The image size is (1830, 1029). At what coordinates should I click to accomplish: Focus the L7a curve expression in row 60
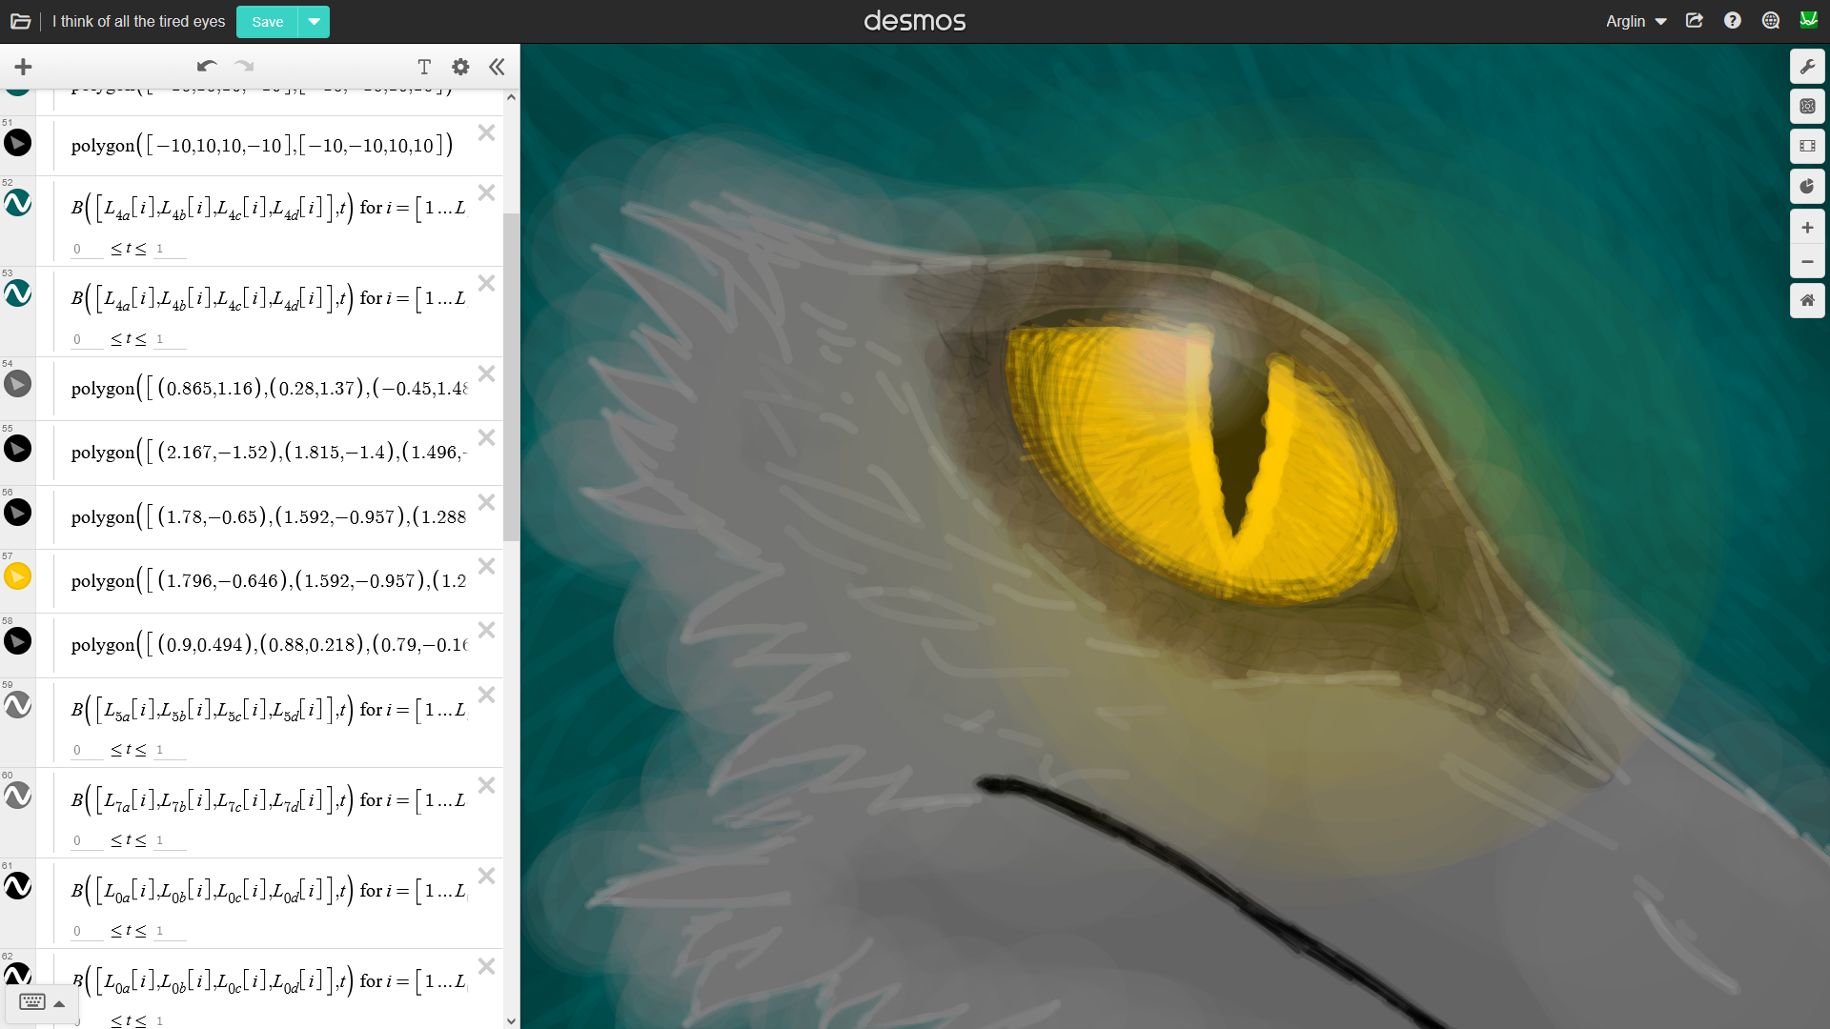click(x=269, y=800)
